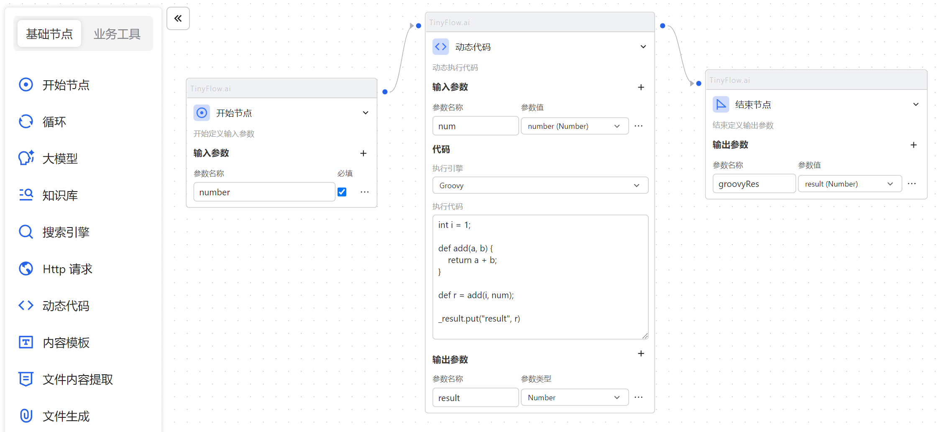The width and height of the screenshot is (944, 432).
Task: Add an input parameter to the start node
Action: click(363, 153)
